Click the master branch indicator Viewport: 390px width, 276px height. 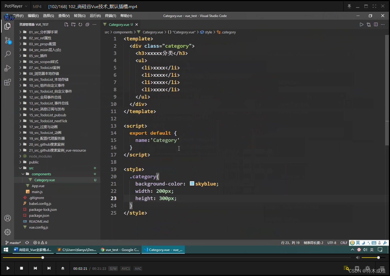tap(13, 243)
